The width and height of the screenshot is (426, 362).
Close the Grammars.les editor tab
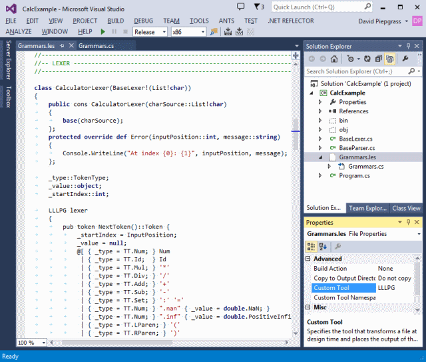point(71,45)
